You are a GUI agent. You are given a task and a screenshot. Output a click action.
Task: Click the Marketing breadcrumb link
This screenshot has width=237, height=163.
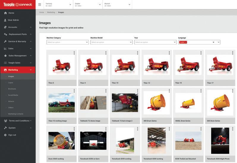pyautogui.click(x=51, y=12)
